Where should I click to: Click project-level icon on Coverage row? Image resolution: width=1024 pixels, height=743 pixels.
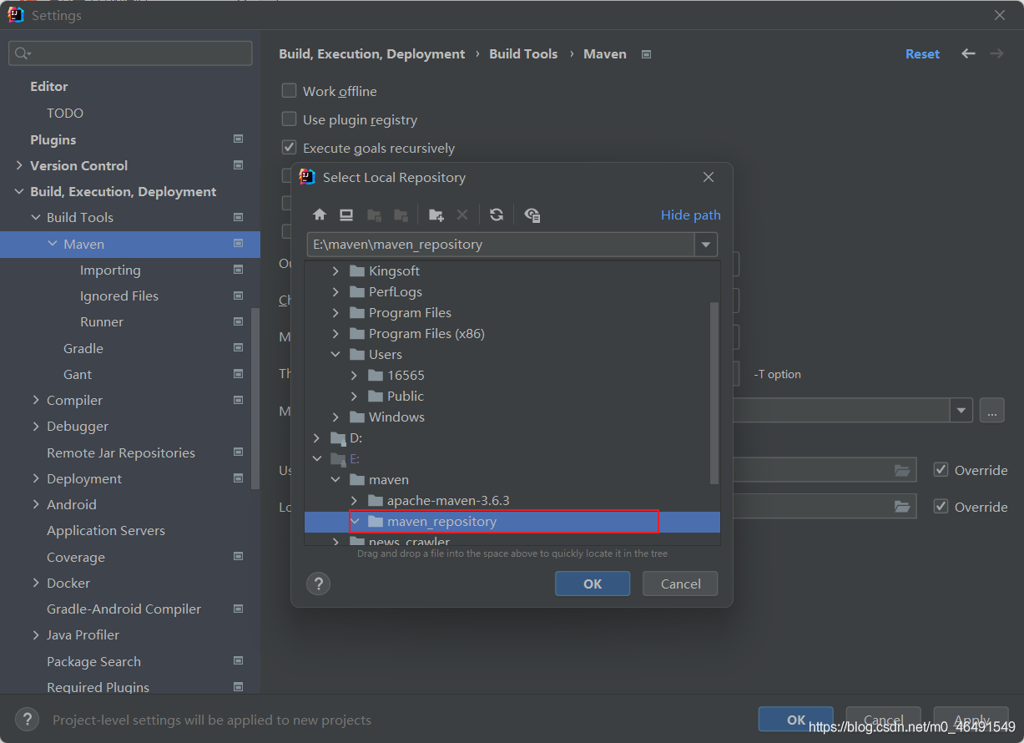point(238,557)
